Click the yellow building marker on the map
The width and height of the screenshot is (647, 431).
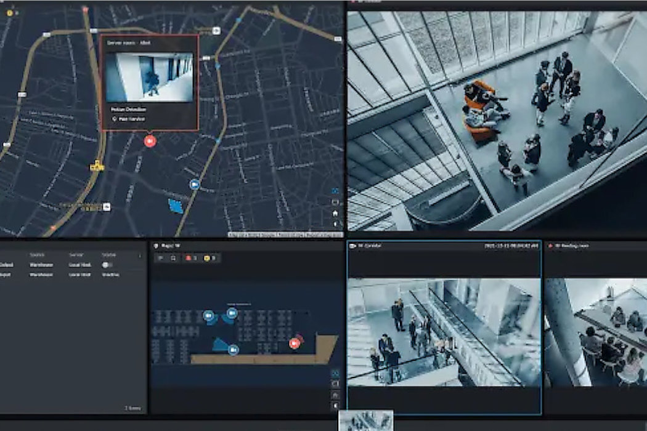(x=96, y=166)
